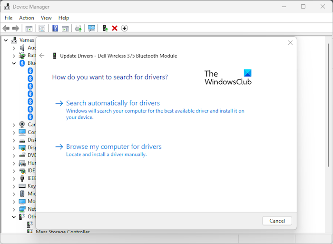333x244 pixels.
Task: Expand the Cameras category chevron
Action: coord(14,125)
